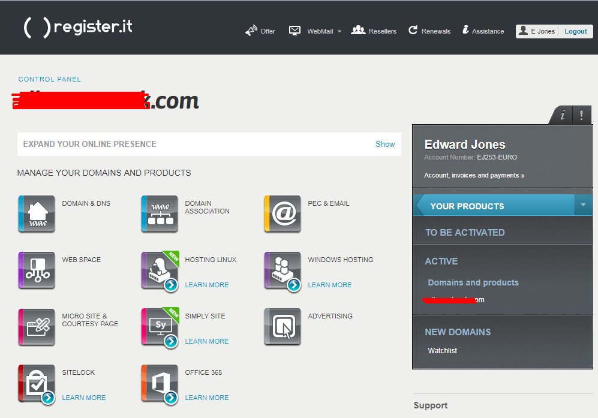Screen dimensions: 598x418
Task: Click the Windows Hosting label
Action: [341, 260]
